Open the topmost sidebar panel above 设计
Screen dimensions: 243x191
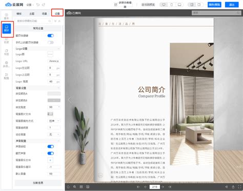(x=7, y=16)
